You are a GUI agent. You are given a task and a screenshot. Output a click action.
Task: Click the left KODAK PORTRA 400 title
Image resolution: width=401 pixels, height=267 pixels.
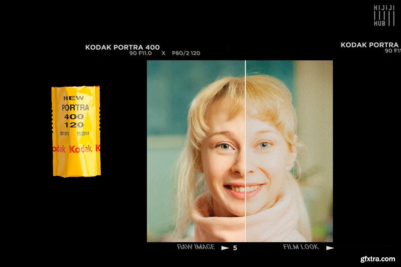[122, 47]
